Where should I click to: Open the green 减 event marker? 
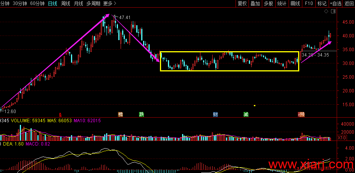coord(246,115)
